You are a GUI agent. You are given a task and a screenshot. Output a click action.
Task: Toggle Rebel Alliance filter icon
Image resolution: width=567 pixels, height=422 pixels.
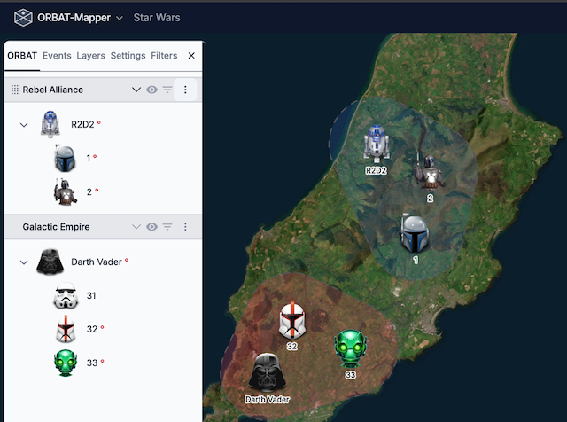click(x=167, y=90)
